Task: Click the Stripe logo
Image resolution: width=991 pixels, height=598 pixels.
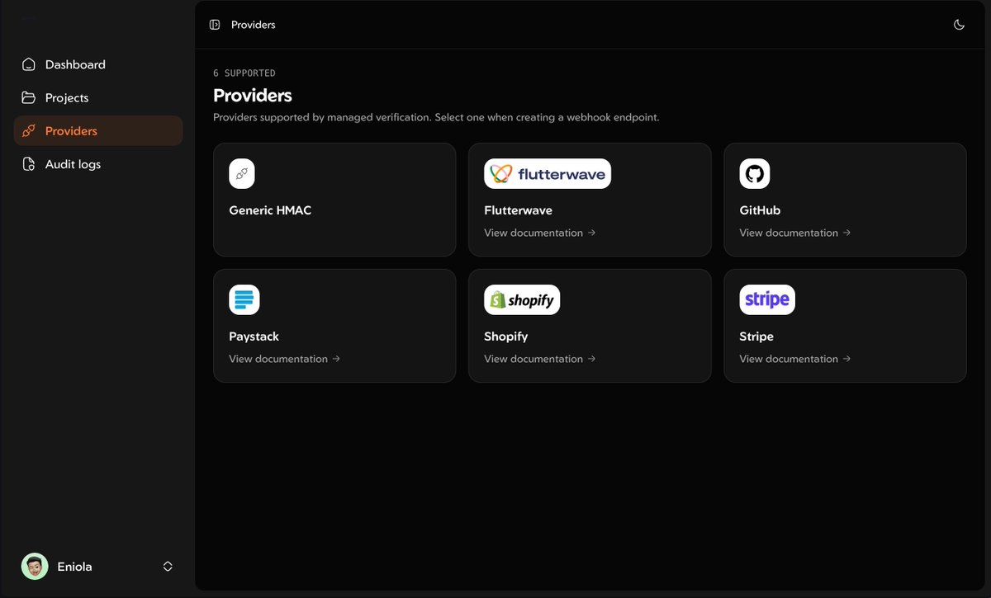Action: pyautogui.click(x=767, y=300)
